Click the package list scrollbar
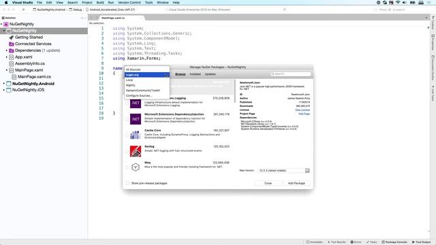 point(235,92)
